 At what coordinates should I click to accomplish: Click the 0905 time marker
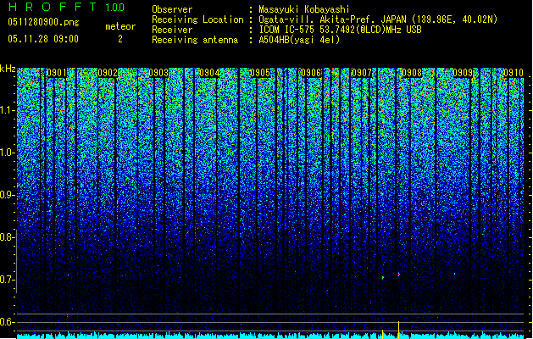(260, 73)
